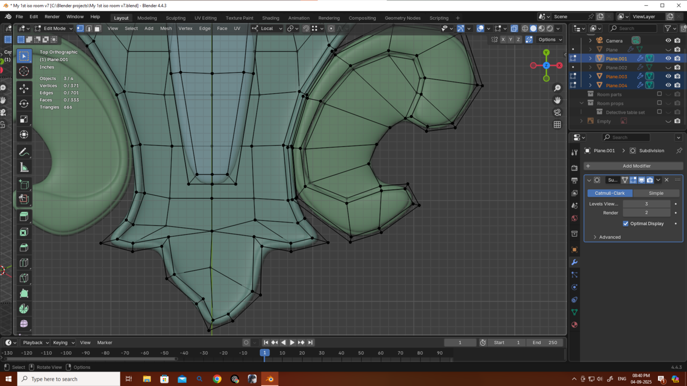Select the Simple subdivision type button
Screen dimensions: 687x386
pos(656,193)
